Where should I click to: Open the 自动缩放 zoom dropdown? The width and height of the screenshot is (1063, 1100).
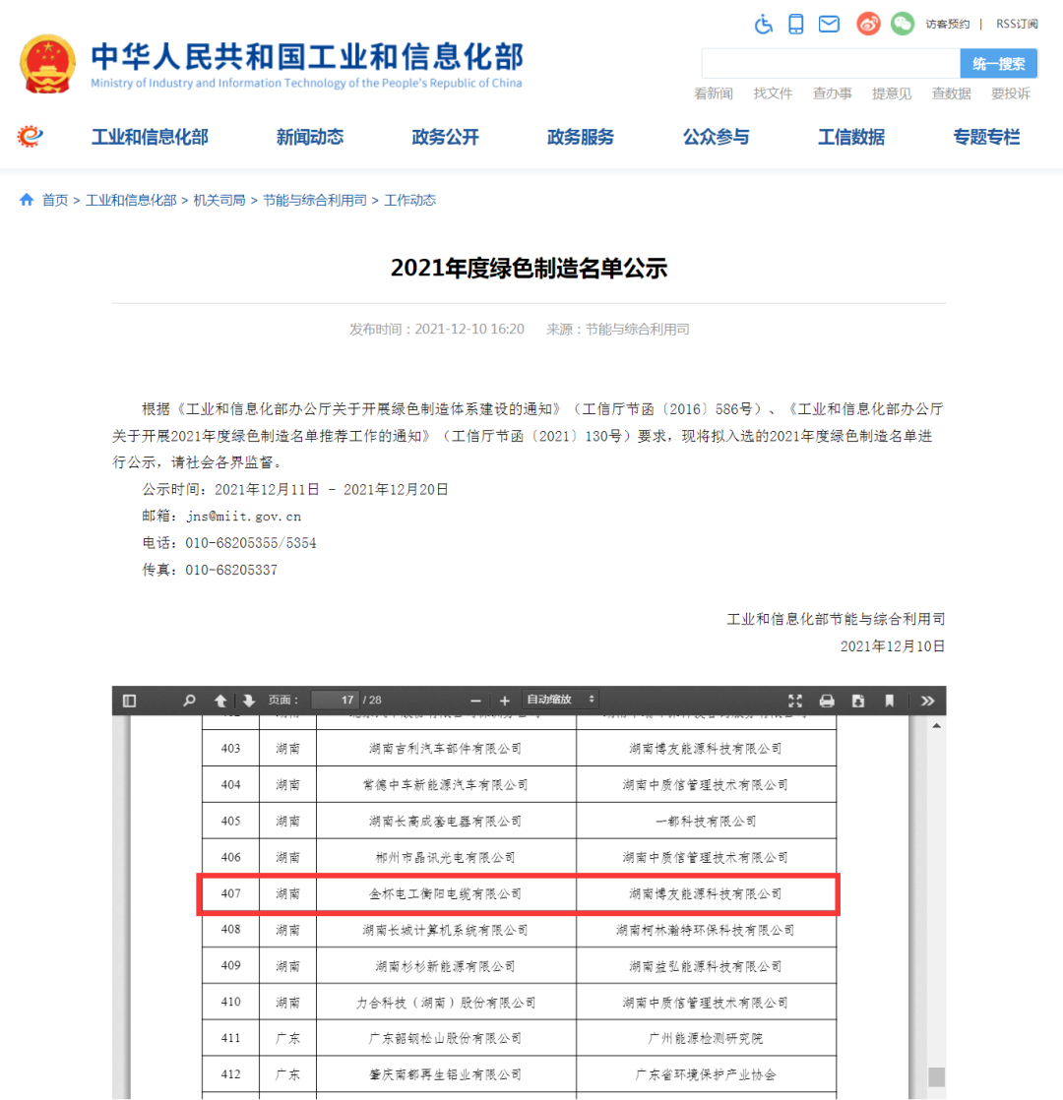pyautogui.click(x=560, y=700)
